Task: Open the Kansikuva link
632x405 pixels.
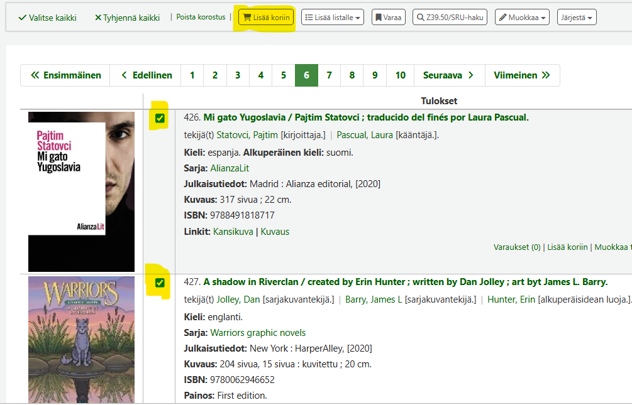Action: (233, 232)
